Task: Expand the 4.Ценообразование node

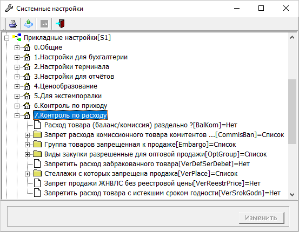Action: (17, 86)
